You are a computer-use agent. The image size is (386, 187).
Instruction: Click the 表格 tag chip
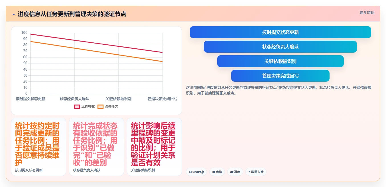(x=217, y=172)
